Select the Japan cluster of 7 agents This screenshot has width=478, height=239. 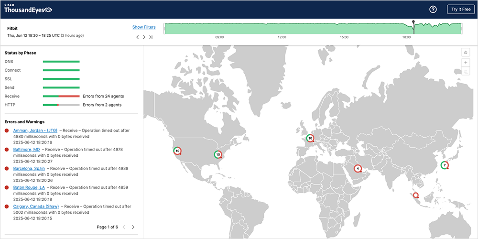[445, 165]
